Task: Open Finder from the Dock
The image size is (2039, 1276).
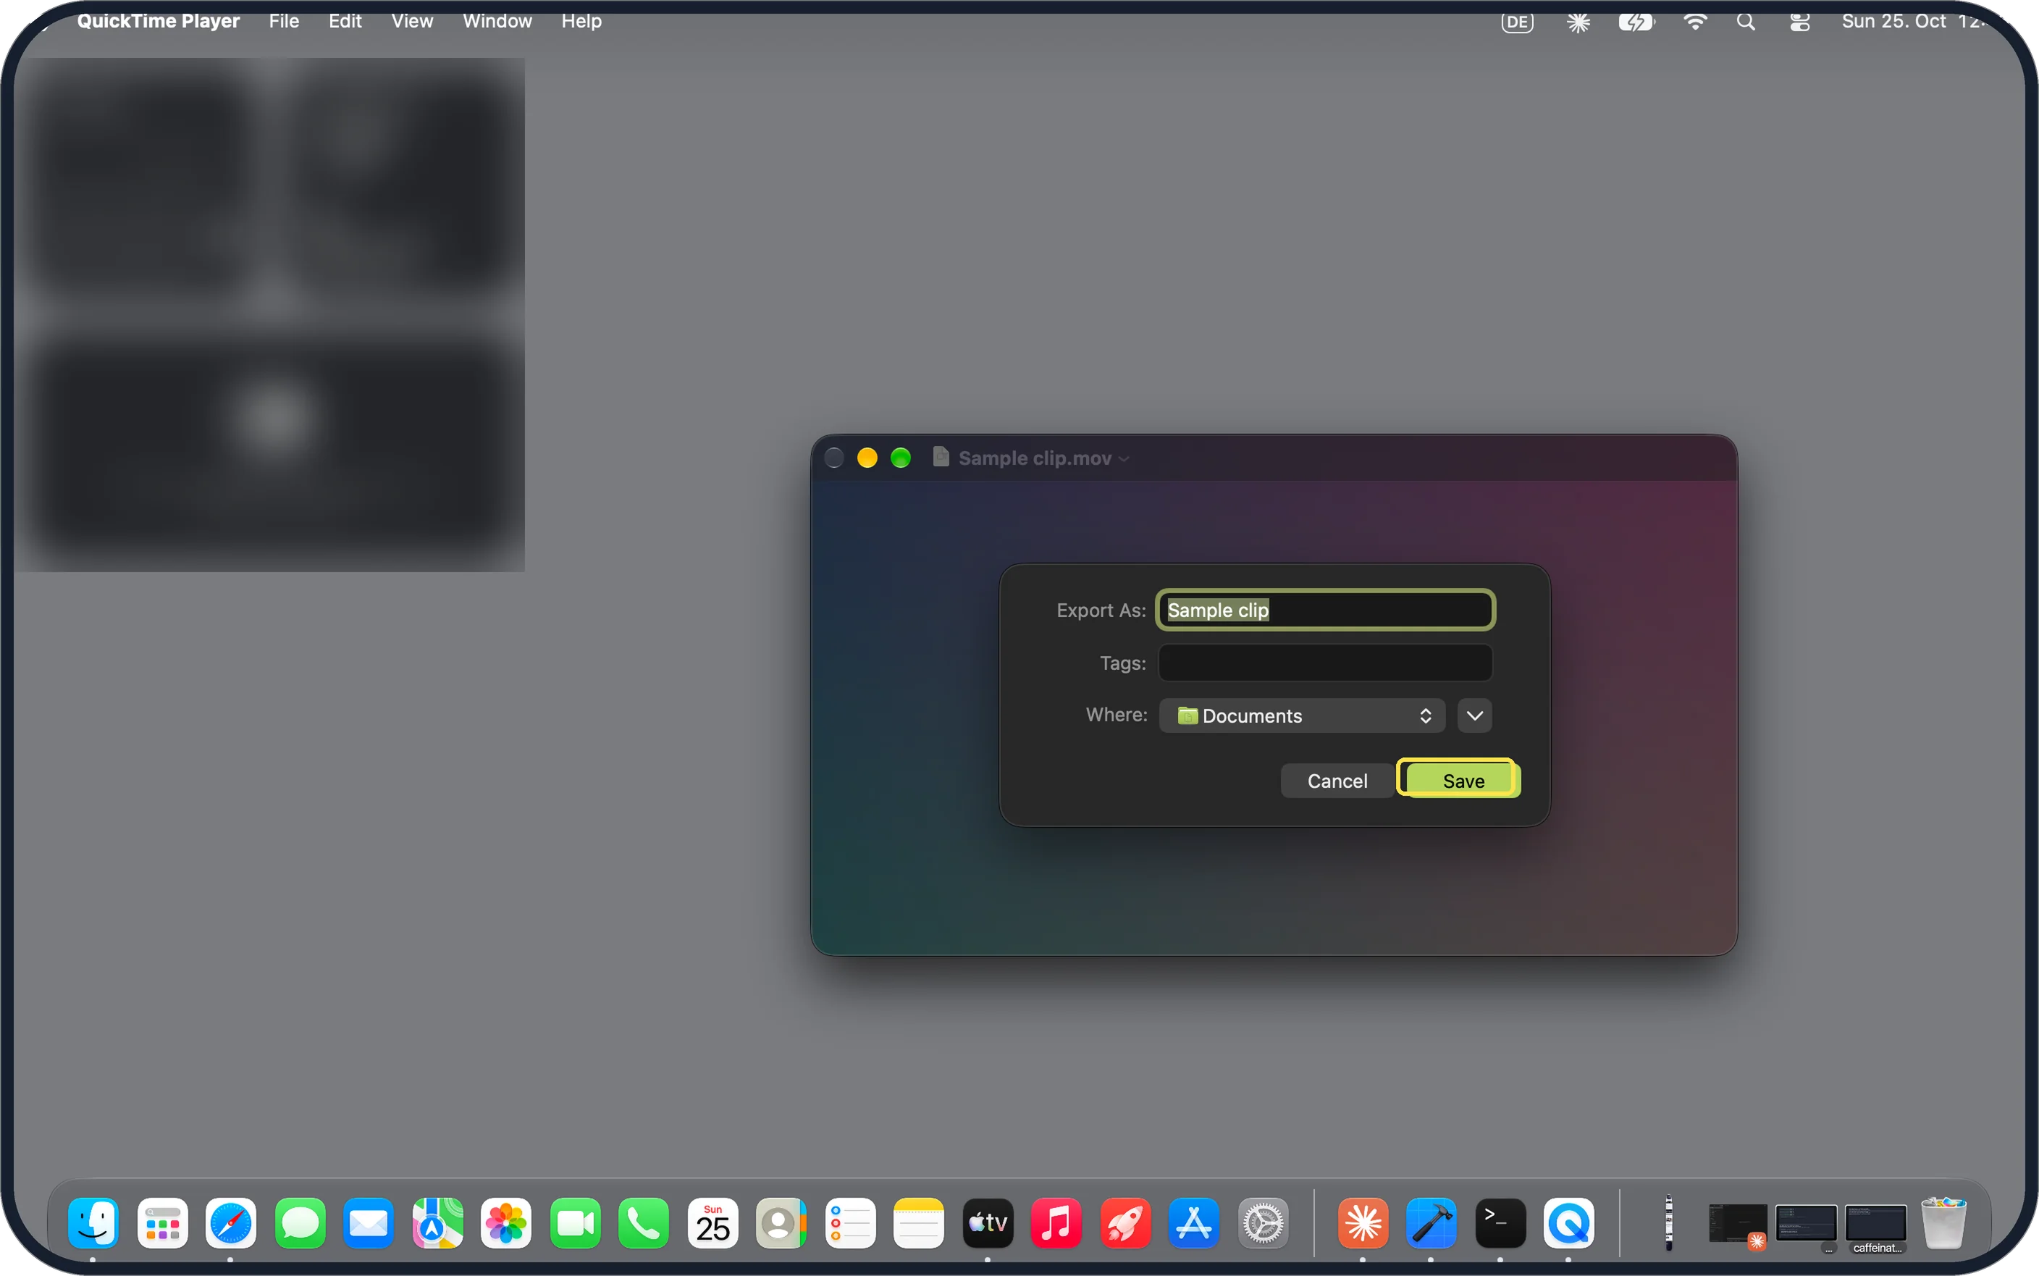Action: [x=93, y=1223]
